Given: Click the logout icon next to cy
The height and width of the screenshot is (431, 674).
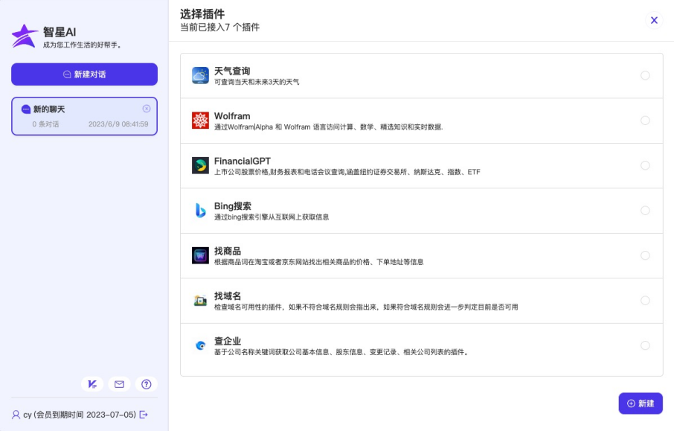Looking at the screenshot, I should 144,415.
